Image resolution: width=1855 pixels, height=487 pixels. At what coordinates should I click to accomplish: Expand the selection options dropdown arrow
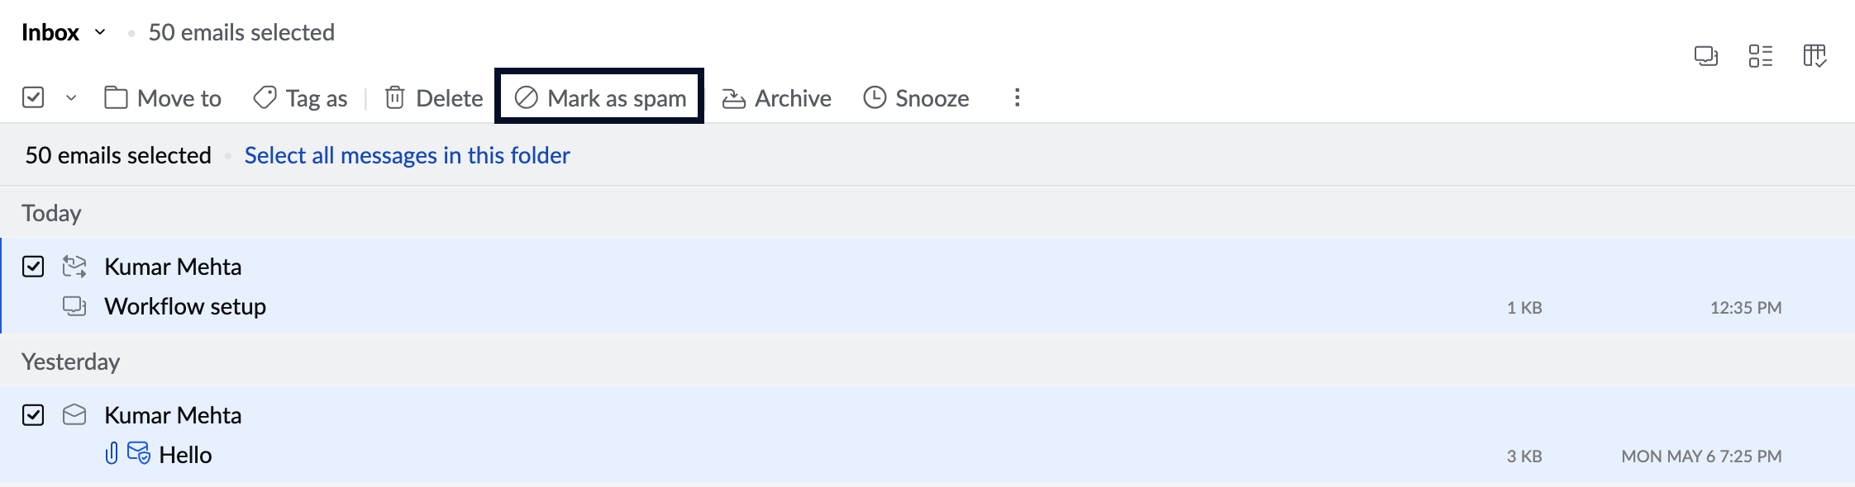pyautogui.click(x=71, y=97)
